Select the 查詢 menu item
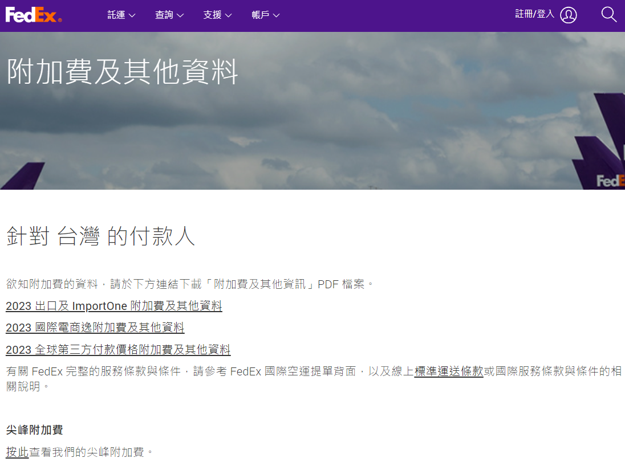 point(165,15)
